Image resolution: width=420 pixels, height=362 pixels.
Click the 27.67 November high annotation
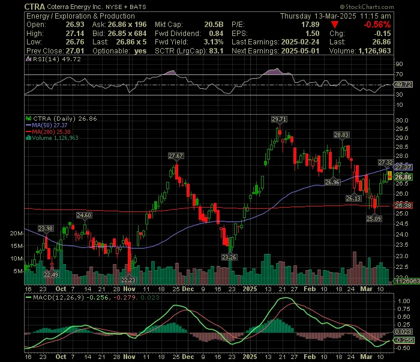[x=176, y=155]
